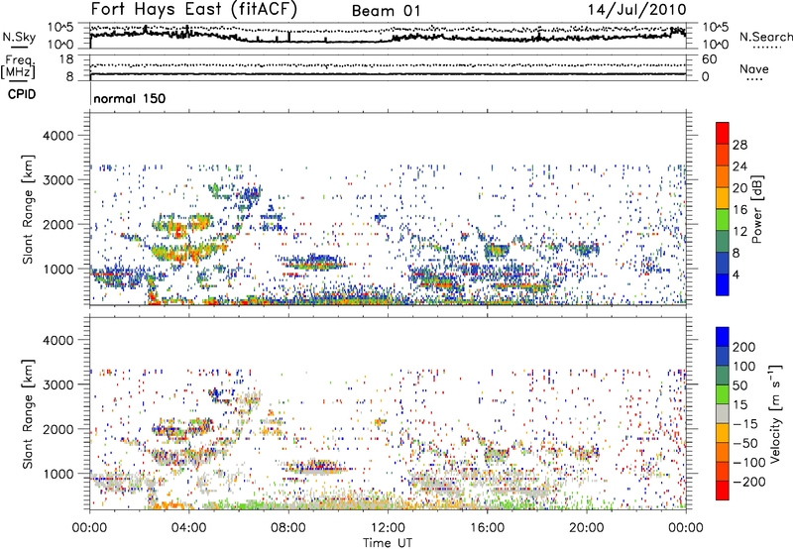Select the '4' power color bar value
Viewport: 793px width, 549px height.
pos(736,275)
